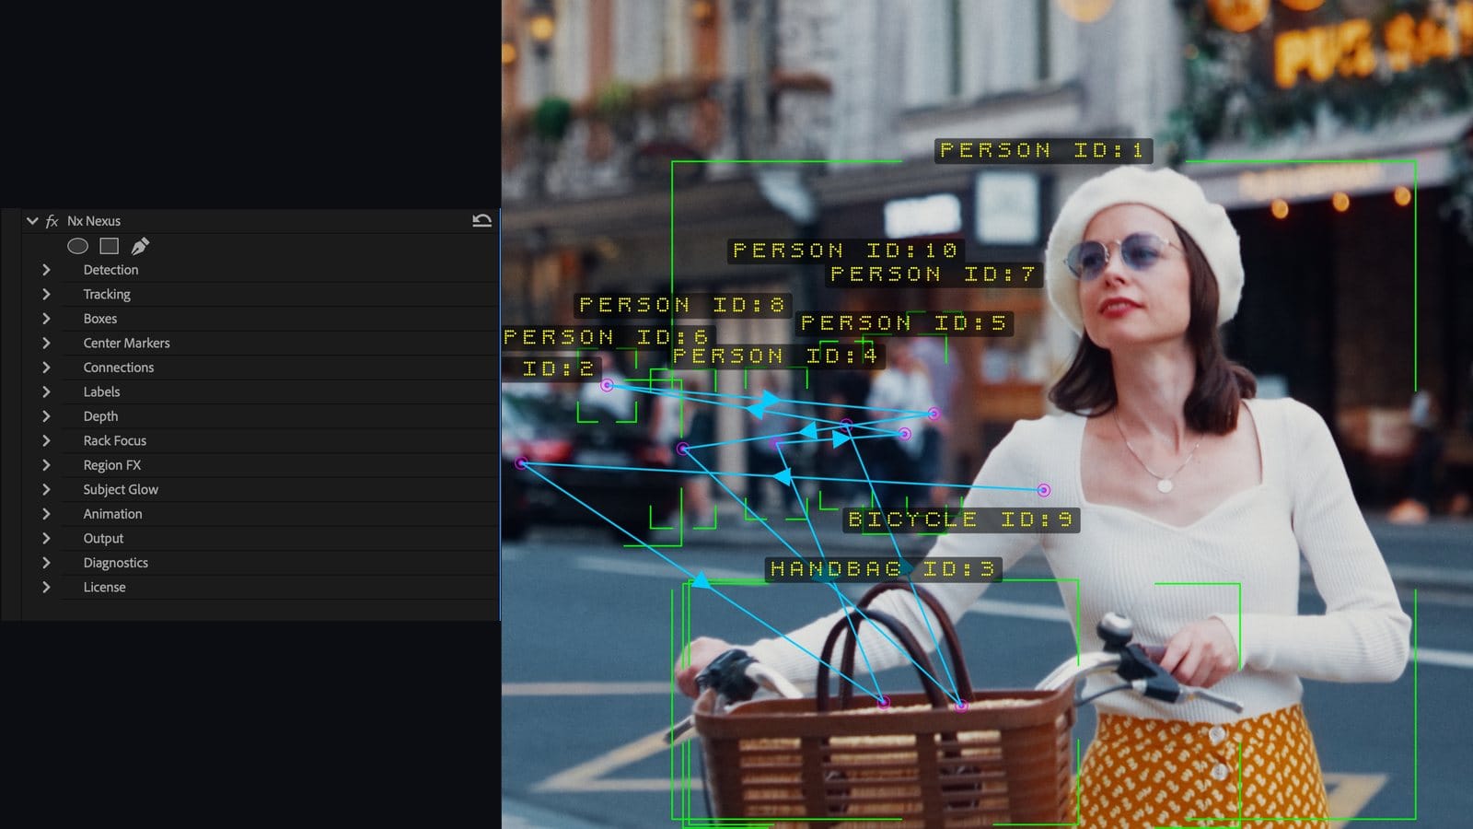The width and height of the screenshot is (1473, 829).
Task: Collapse the Nx Nexus effect group
Action: tap(32, 221)
